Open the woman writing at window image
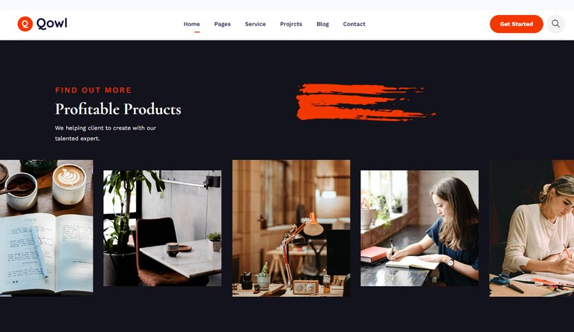Viewport: 574px width, 332px height. tap(420, 228)
